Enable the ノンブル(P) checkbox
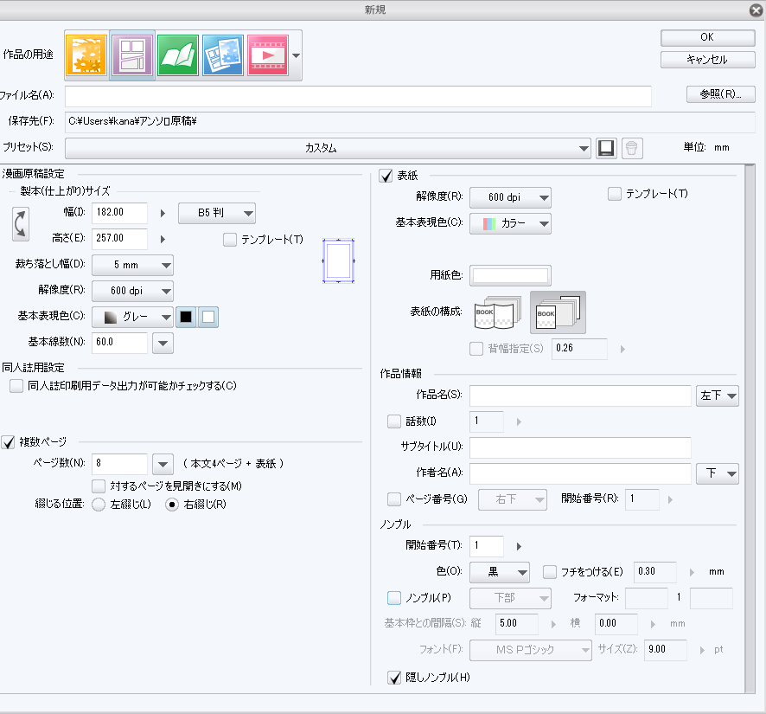 pyautogui.click(x=393, y=598)
